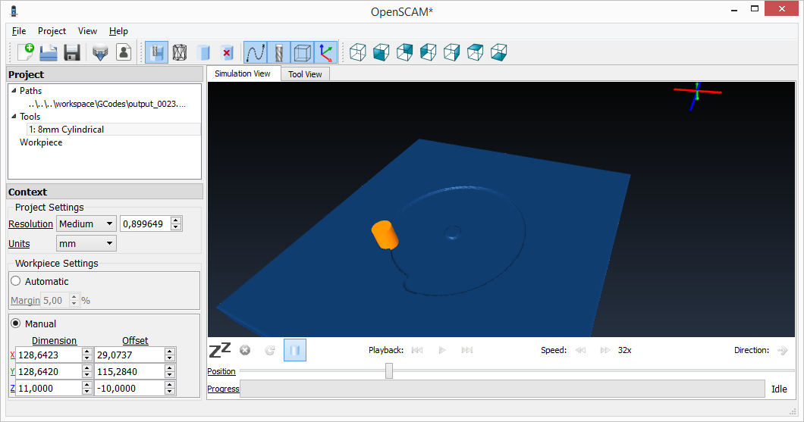Toggle workpiece bounding box icon

point(303,52)
